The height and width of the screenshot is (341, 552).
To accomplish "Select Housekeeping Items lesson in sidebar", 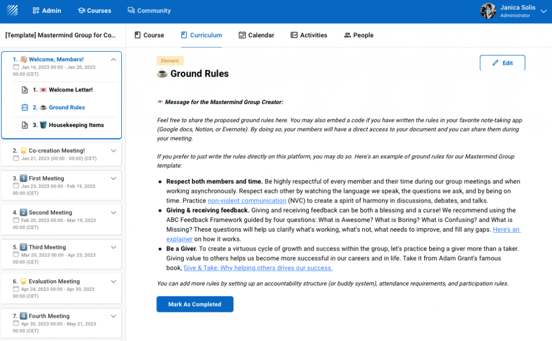I will [76, 125].
